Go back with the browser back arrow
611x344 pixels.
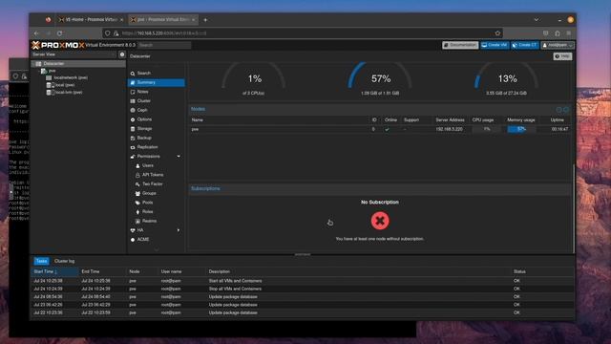coord(36,33)
